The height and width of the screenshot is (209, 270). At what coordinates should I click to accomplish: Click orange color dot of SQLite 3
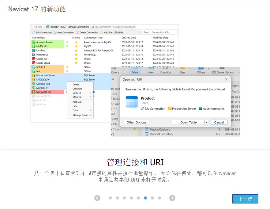pyautogui.click(x=67, y=67)
